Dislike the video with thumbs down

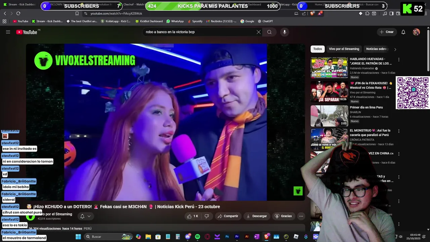pos(207,216)
